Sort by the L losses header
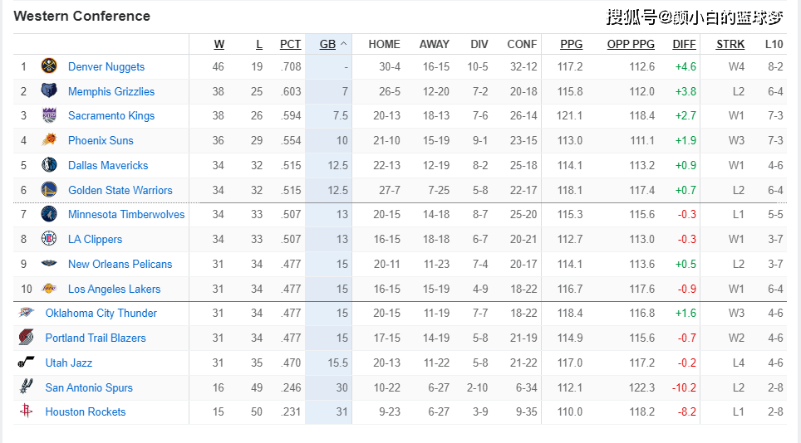 pos(259,44)
